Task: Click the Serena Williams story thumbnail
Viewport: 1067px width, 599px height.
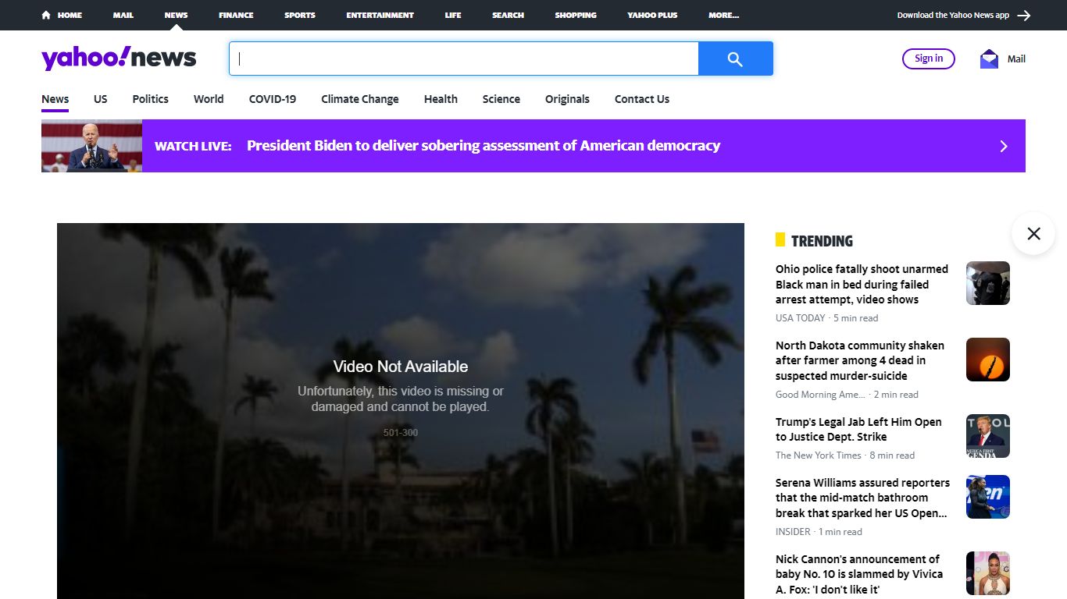Action: [988, 497]
